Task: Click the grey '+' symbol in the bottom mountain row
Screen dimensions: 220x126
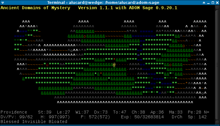Action: tap(173, 98)
